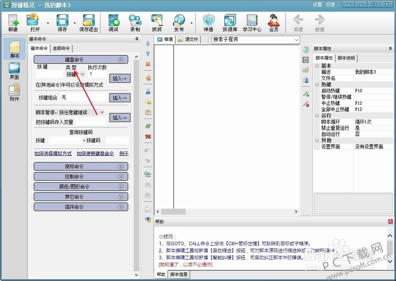Open the 学习中心 learning center
The height and width of the screenshot is (281, 396).
pyautogui.click(x=252, y=22)
